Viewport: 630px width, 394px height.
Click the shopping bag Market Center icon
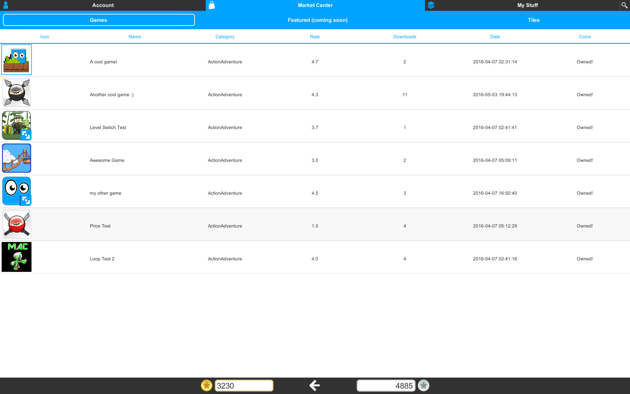tap(212, 5)
